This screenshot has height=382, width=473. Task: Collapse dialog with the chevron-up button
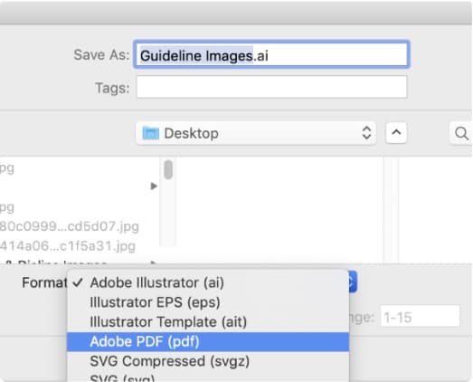pos(396,133)
